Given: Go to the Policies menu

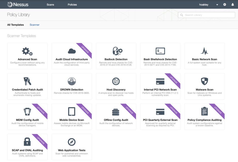Looking at the screenshot, I should [x=72, y=5].
